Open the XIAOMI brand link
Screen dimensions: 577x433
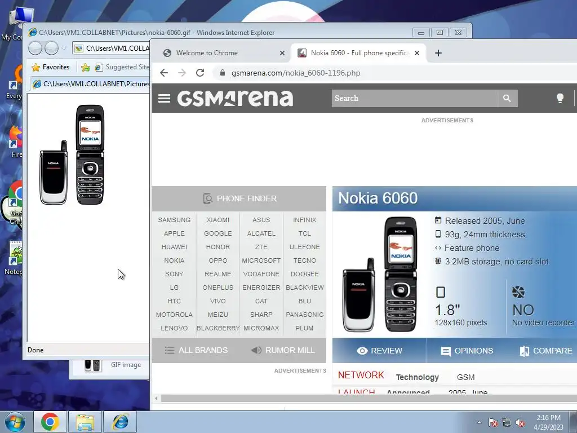point(218,220)
